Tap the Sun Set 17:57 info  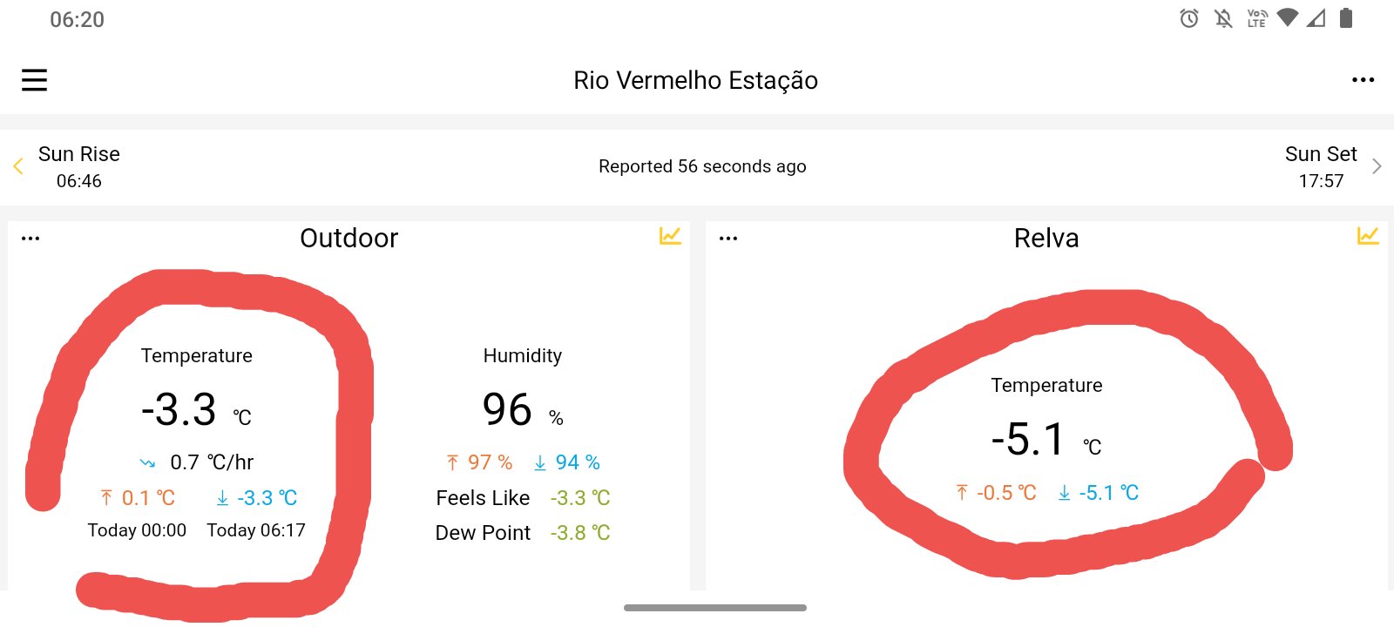pyautogui.click(x=1321, y=167)
